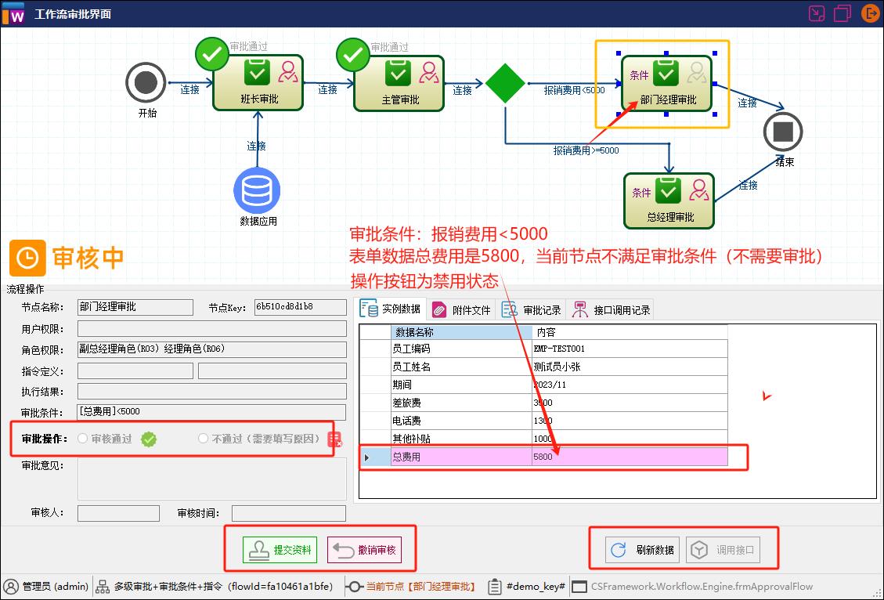This screenshot has height=600, width=884.
Task: Click the 当前节点 icon in the status bar
Action: (x=354, y=586)
